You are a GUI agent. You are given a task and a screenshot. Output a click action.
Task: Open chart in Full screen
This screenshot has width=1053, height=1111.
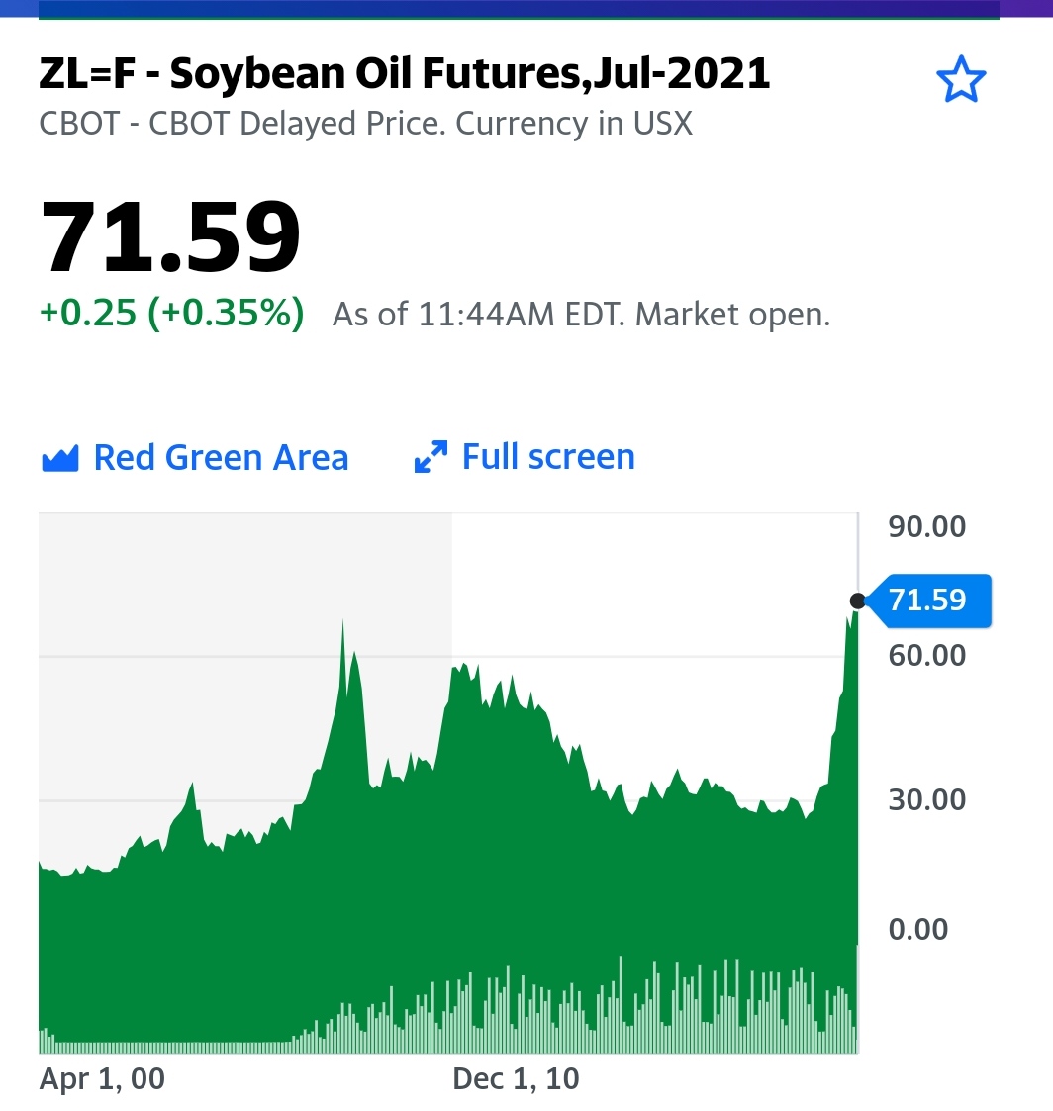click(526, 457)
